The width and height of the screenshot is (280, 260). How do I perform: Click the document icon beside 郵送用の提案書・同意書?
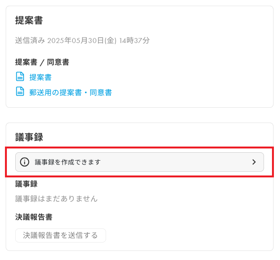point(20,92)
